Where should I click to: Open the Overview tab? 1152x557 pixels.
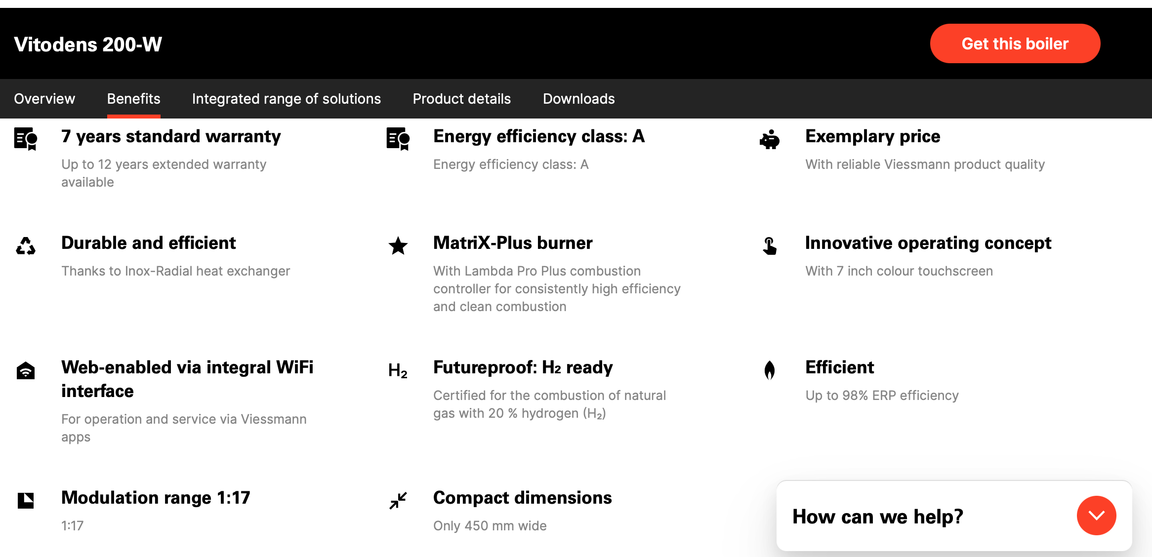point(44,99)
